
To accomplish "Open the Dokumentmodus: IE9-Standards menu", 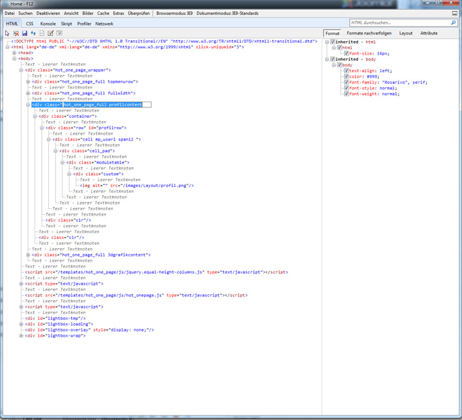I will pyautogui.click(x=227, y=13).
